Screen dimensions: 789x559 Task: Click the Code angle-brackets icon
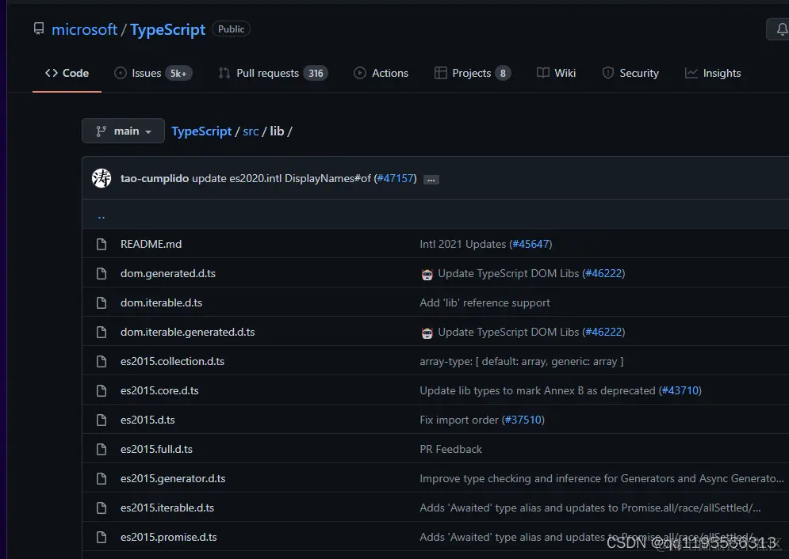52,73
